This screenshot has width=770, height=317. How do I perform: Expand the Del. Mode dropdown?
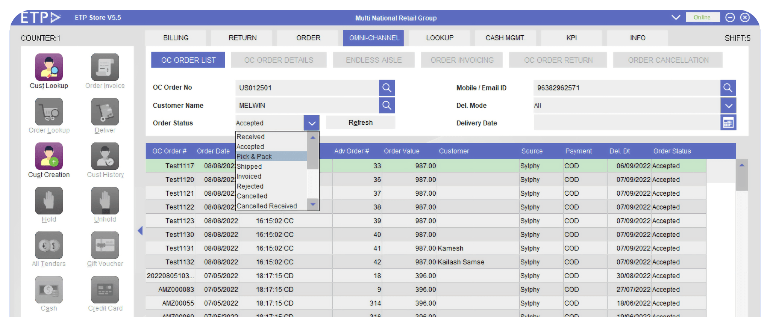pyautogui.click(x=728, y=106)
